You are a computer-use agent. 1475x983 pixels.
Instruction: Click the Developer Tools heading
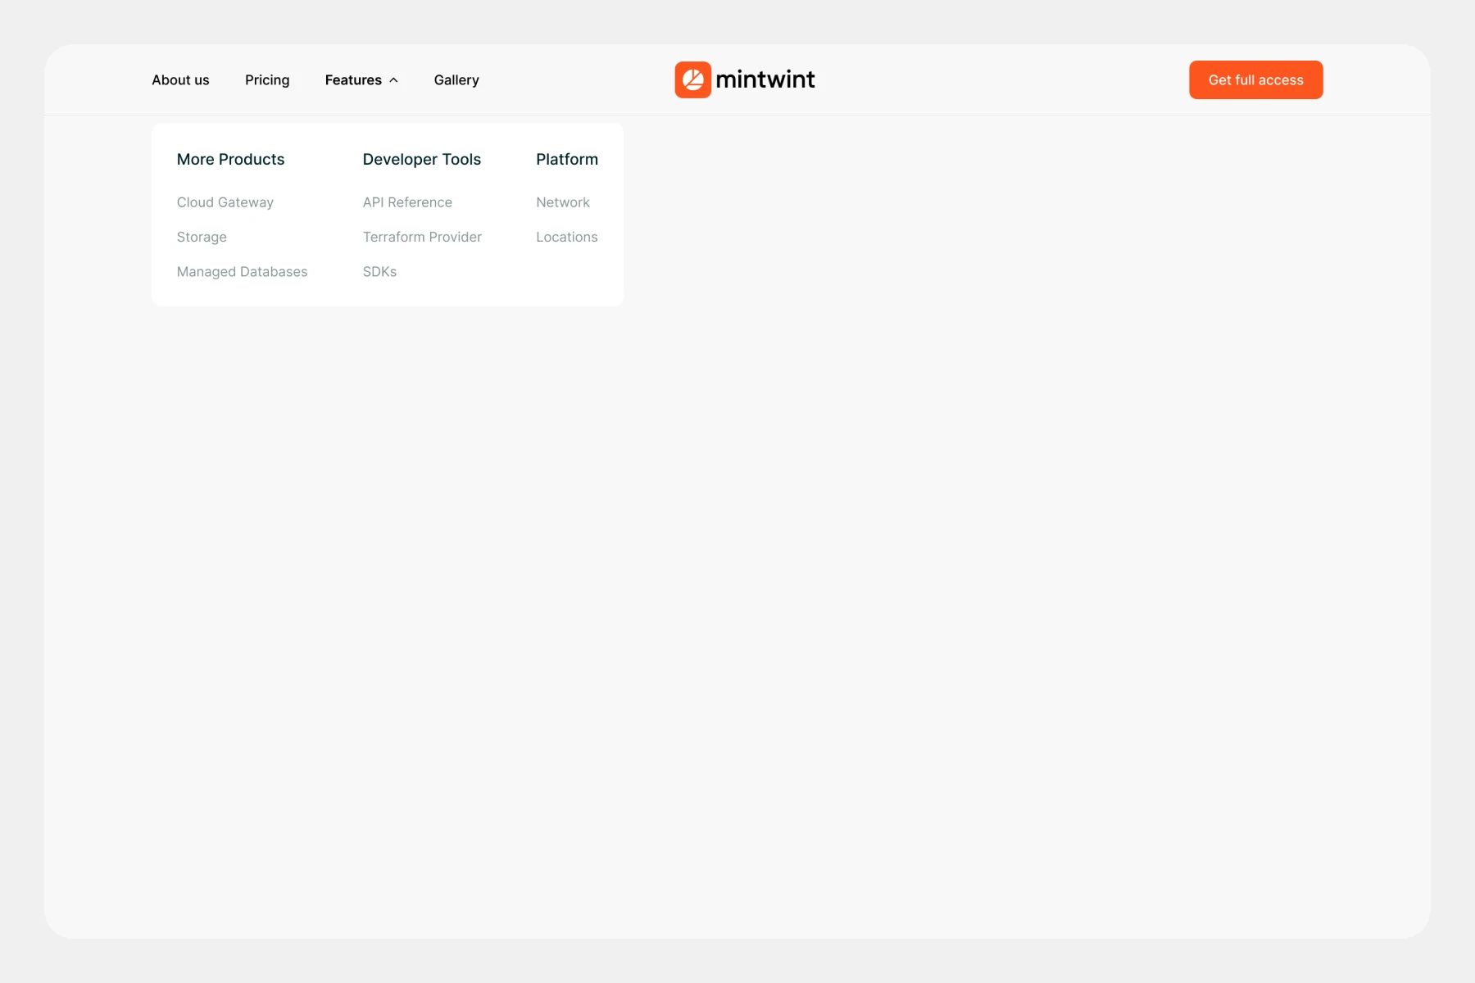coord(421,160)
